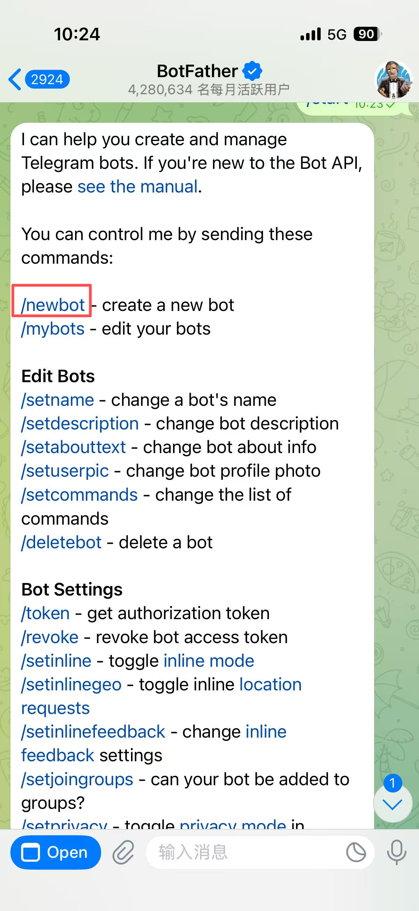Select the /setdescription command
The height and width of the screenshot is (911, 419).
click(x=80, y=424)
